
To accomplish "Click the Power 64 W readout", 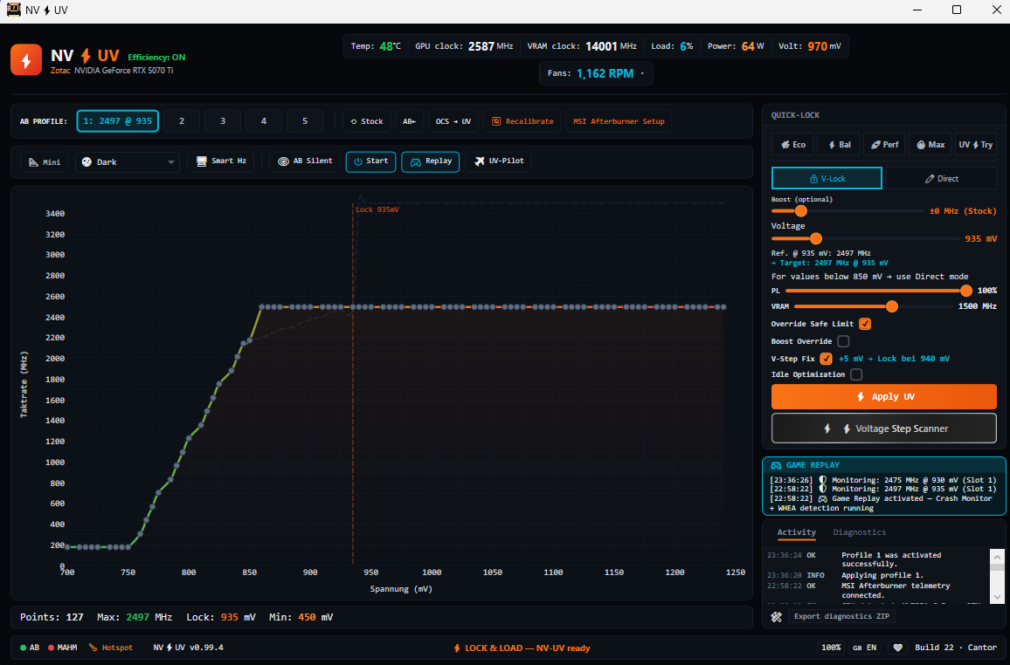I will pyautogui.click(x=736, y=46).
